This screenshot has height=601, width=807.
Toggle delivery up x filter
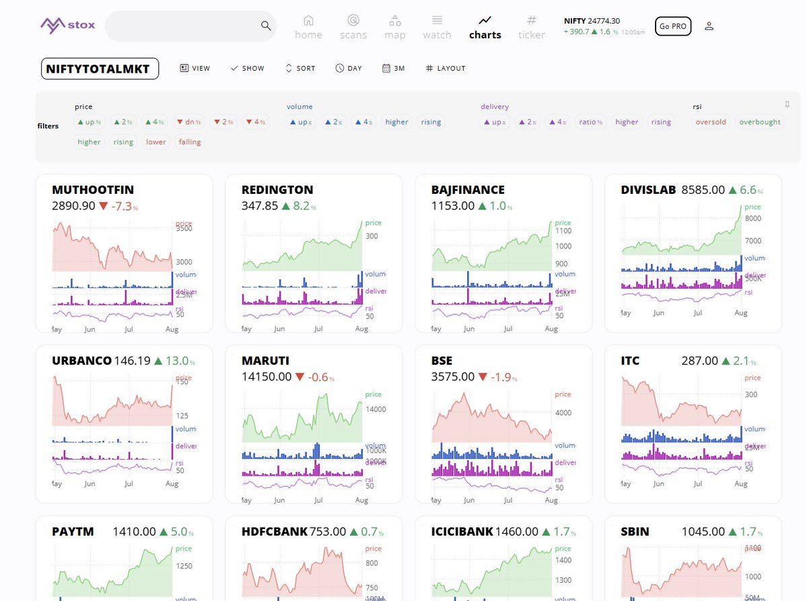495,122
